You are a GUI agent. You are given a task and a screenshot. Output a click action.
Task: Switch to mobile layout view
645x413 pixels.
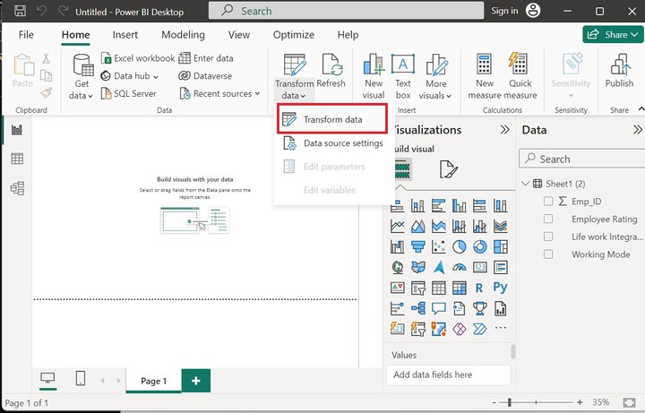pyautogui.click(x=81, y=378)
